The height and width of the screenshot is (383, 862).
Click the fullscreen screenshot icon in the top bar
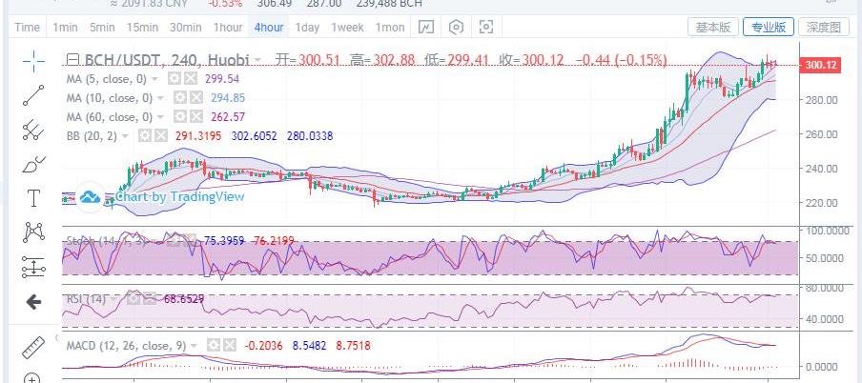[x=486, y=28]
